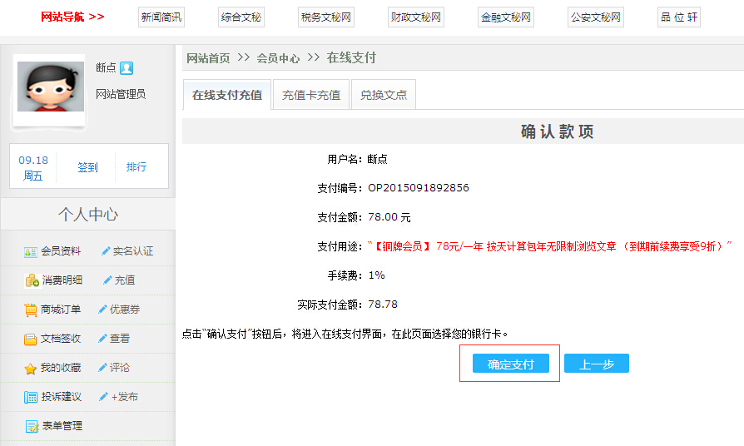
Task: Open 税务文秘网 in the top navigation
Action: coord(325,17)
